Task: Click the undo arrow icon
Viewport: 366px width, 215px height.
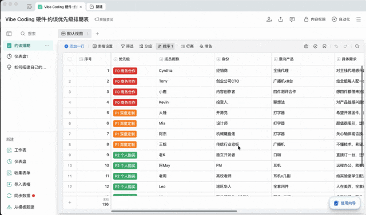Action: click(x=336, y=46)
